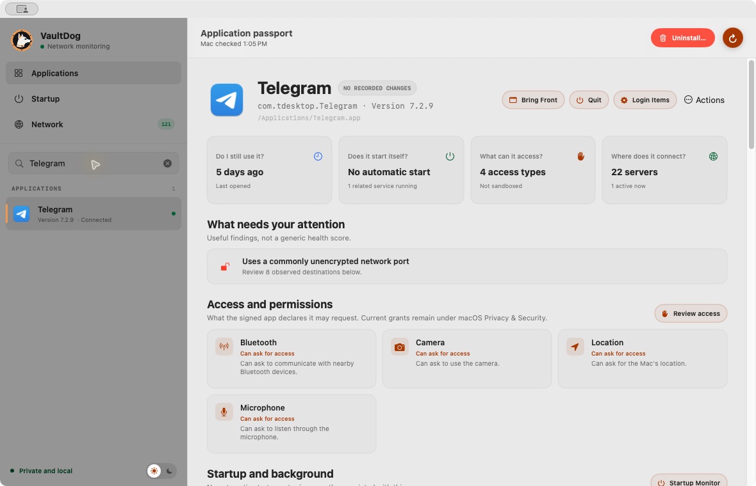Viewport: 756px width, 486px height.
Task: Click the com.tdesktop.Telegram bundle identifier text
Action: [x=307, y=106]
